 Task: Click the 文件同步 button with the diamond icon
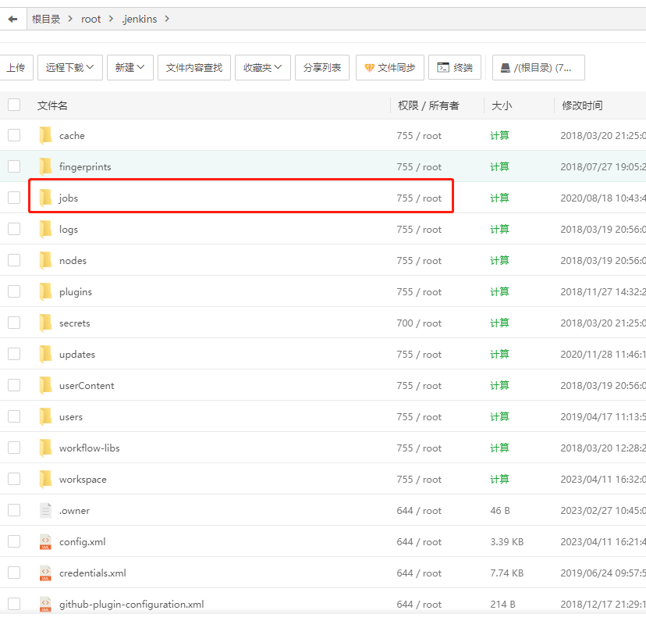pyautogui.click(x=390, y=68)
